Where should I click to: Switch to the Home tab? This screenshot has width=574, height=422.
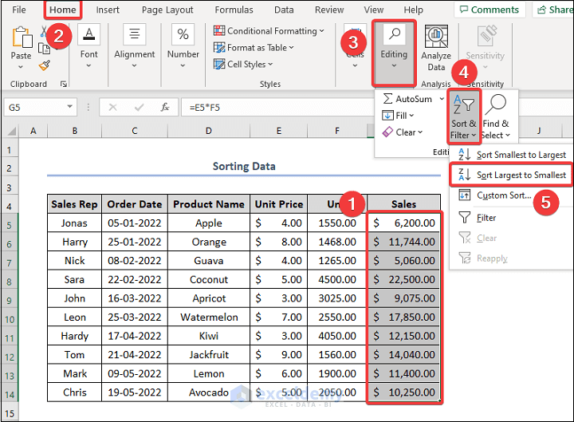pyautogui.click(x=63, y=10)
